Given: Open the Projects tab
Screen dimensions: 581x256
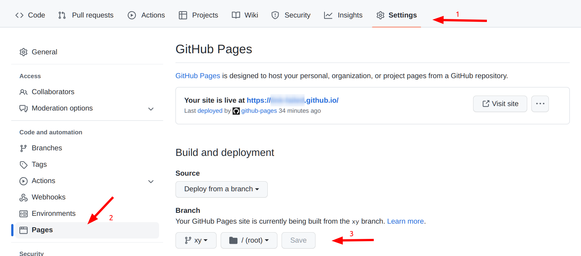Looking at the screenshot, I should 198,15.
